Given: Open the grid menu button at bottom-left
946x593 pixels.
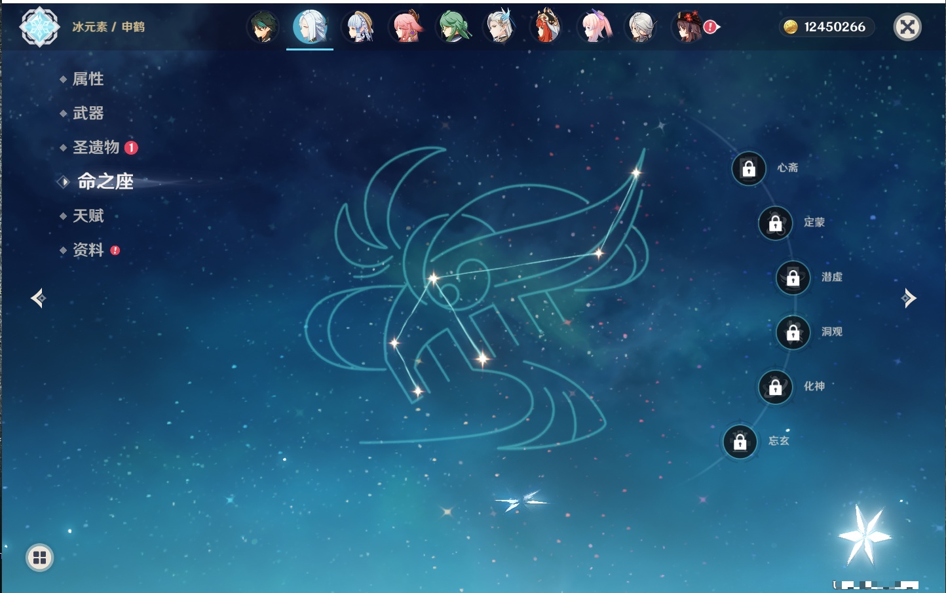Looking at the screenshot, I should tap(39, 558).
